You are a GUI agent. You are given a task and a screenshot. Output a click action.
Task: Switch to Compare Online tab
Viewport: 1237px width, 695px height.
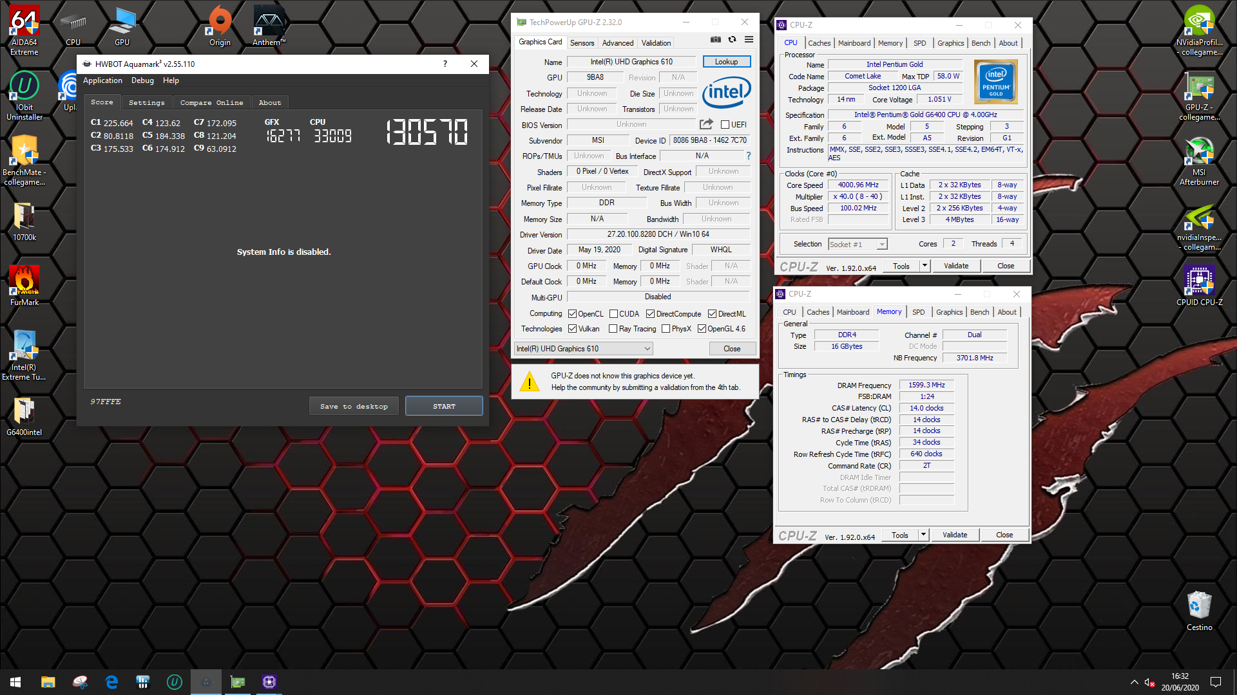211,102
